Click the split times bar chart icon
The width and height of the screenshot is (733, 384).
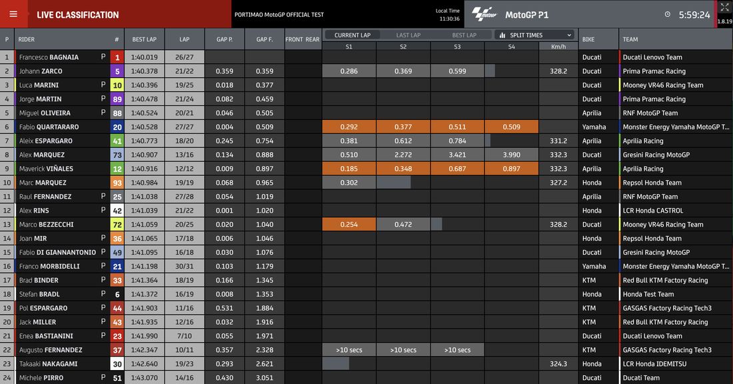502,35
